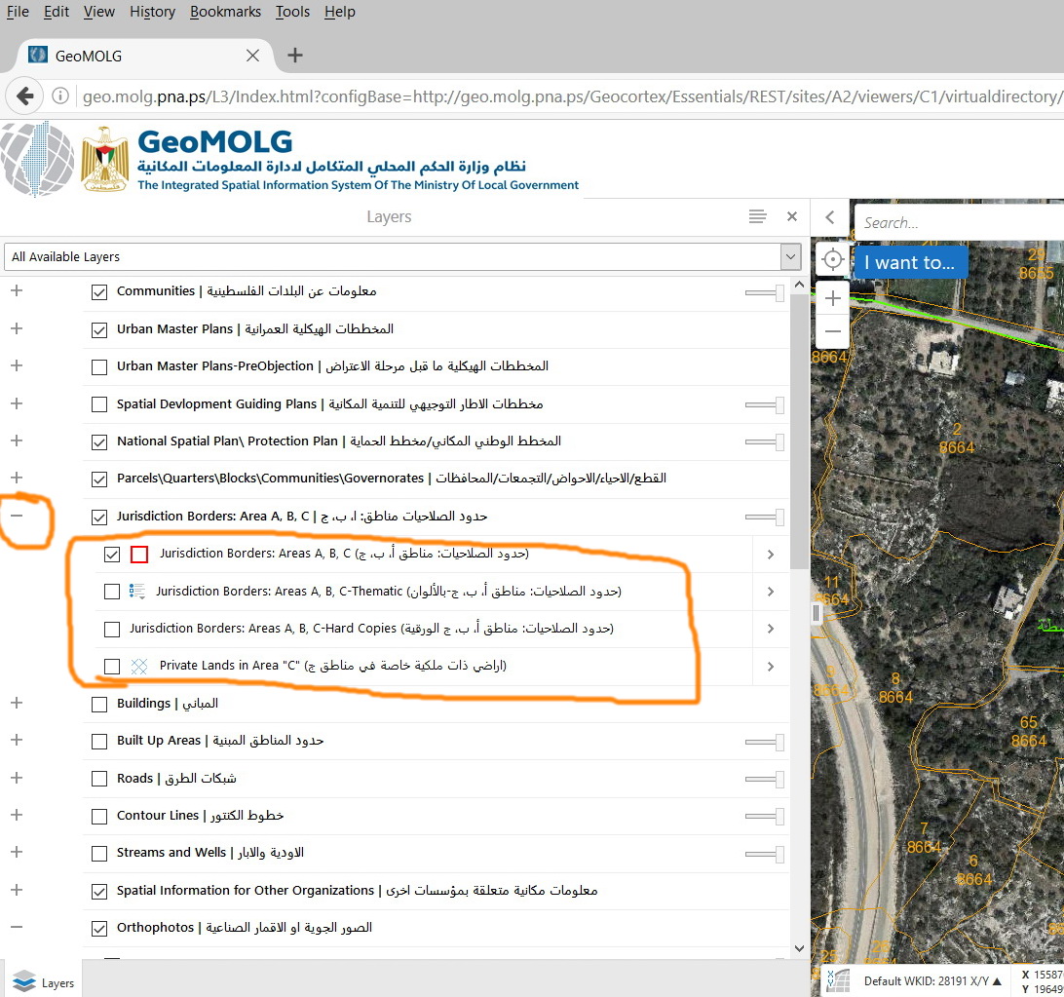Click the coordinates grid icon in status bar
The height and width of the screenshot is (997, 1064).
click(x=839, y=980)
